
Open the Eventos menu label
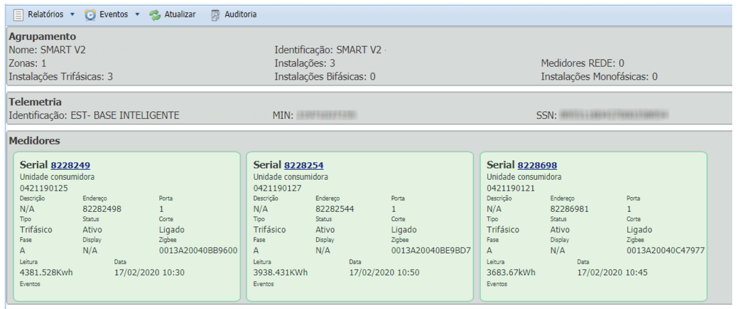114,15
